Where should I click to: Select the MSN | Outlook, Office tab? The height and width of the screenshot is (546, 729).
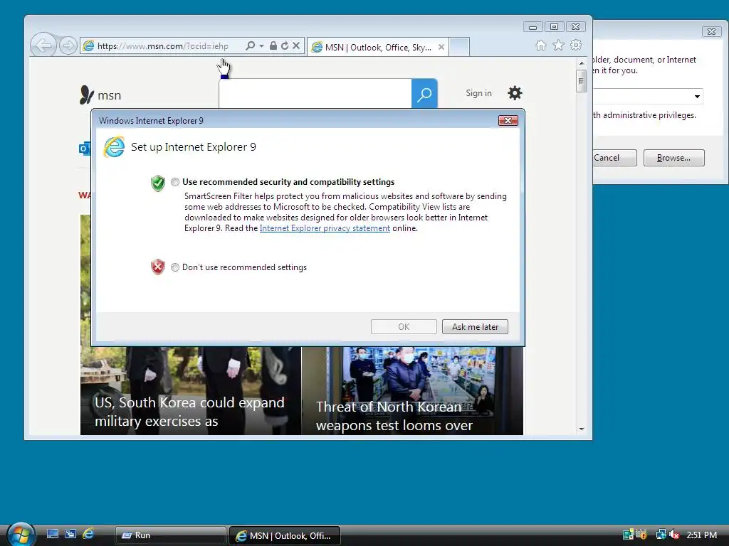point(377,48)
